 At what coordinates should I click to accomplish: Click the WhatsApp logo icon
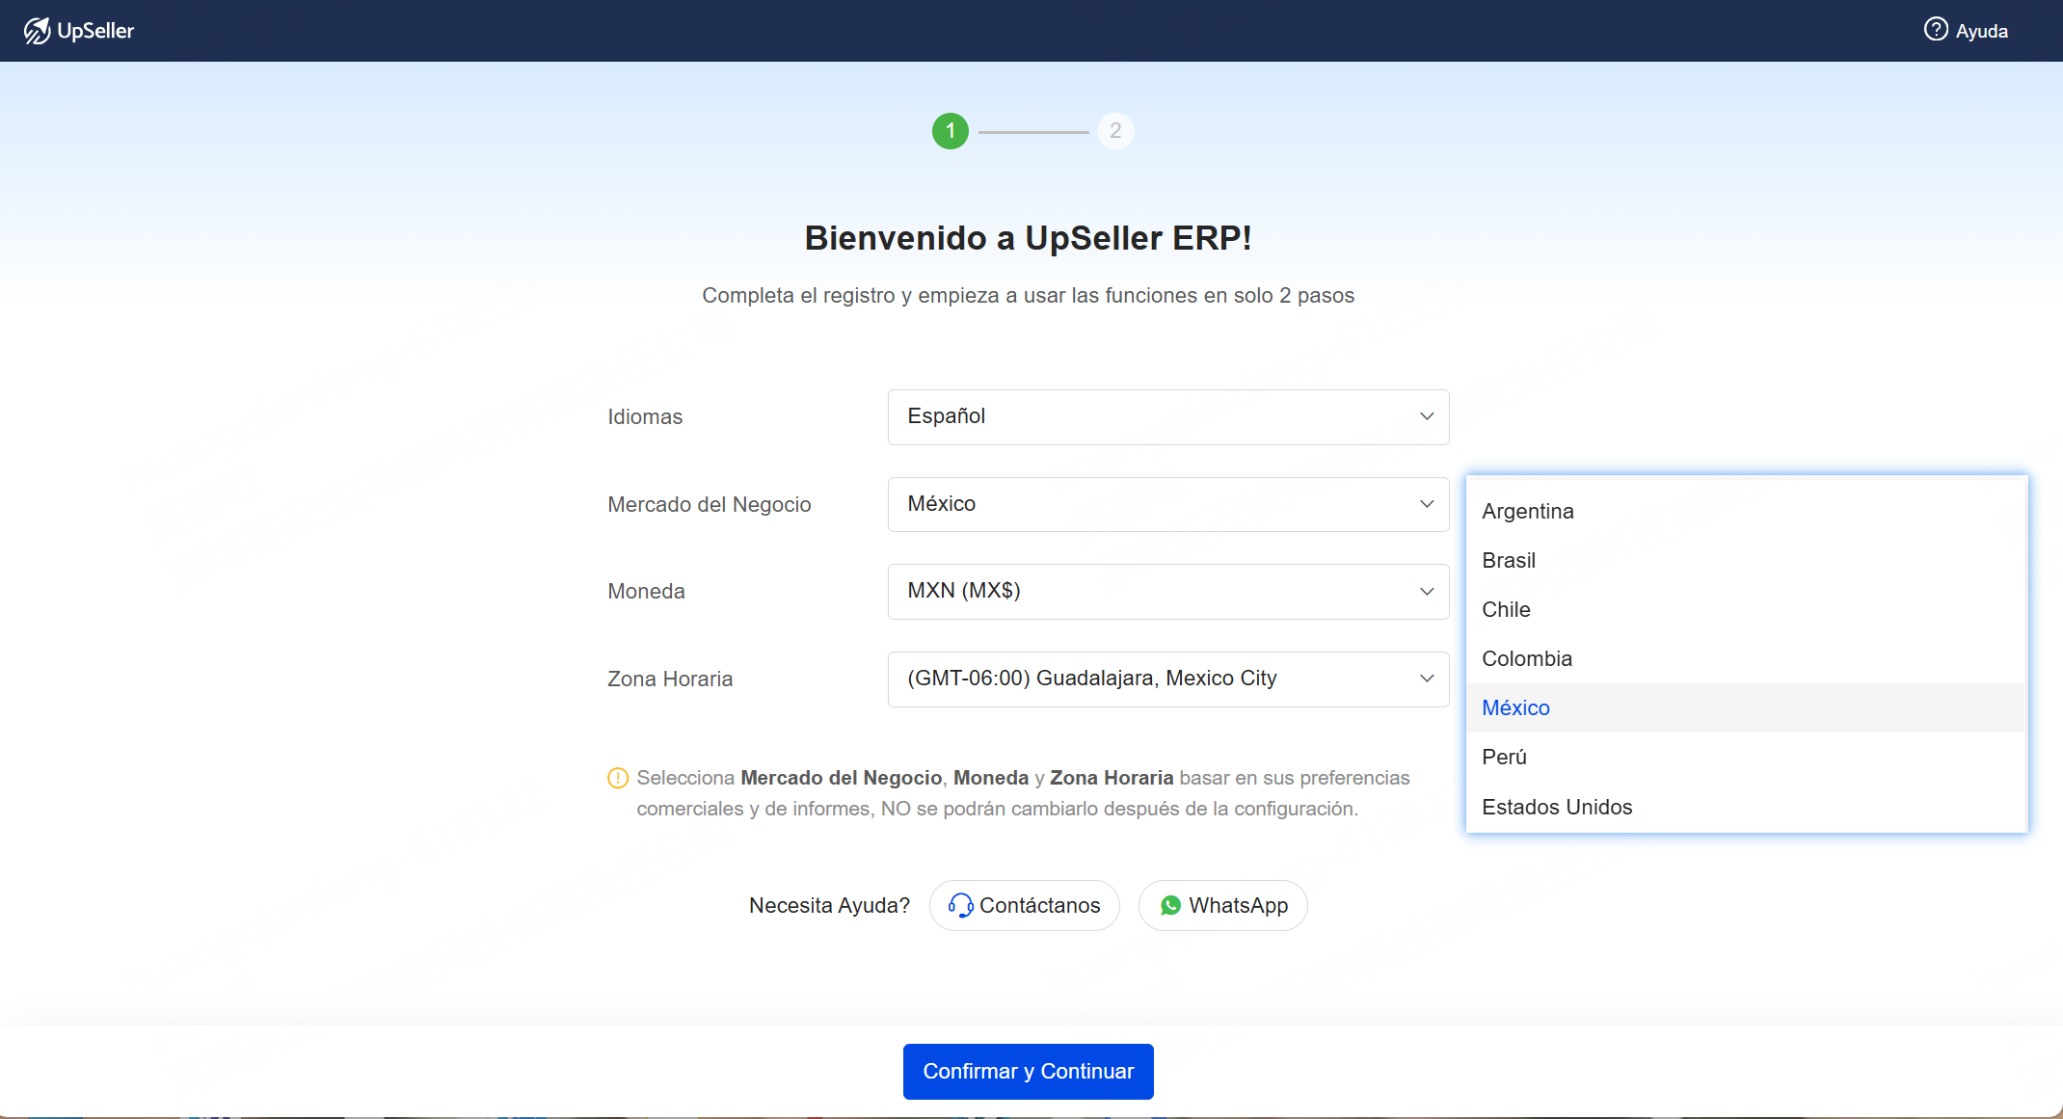coord(1170,905)
